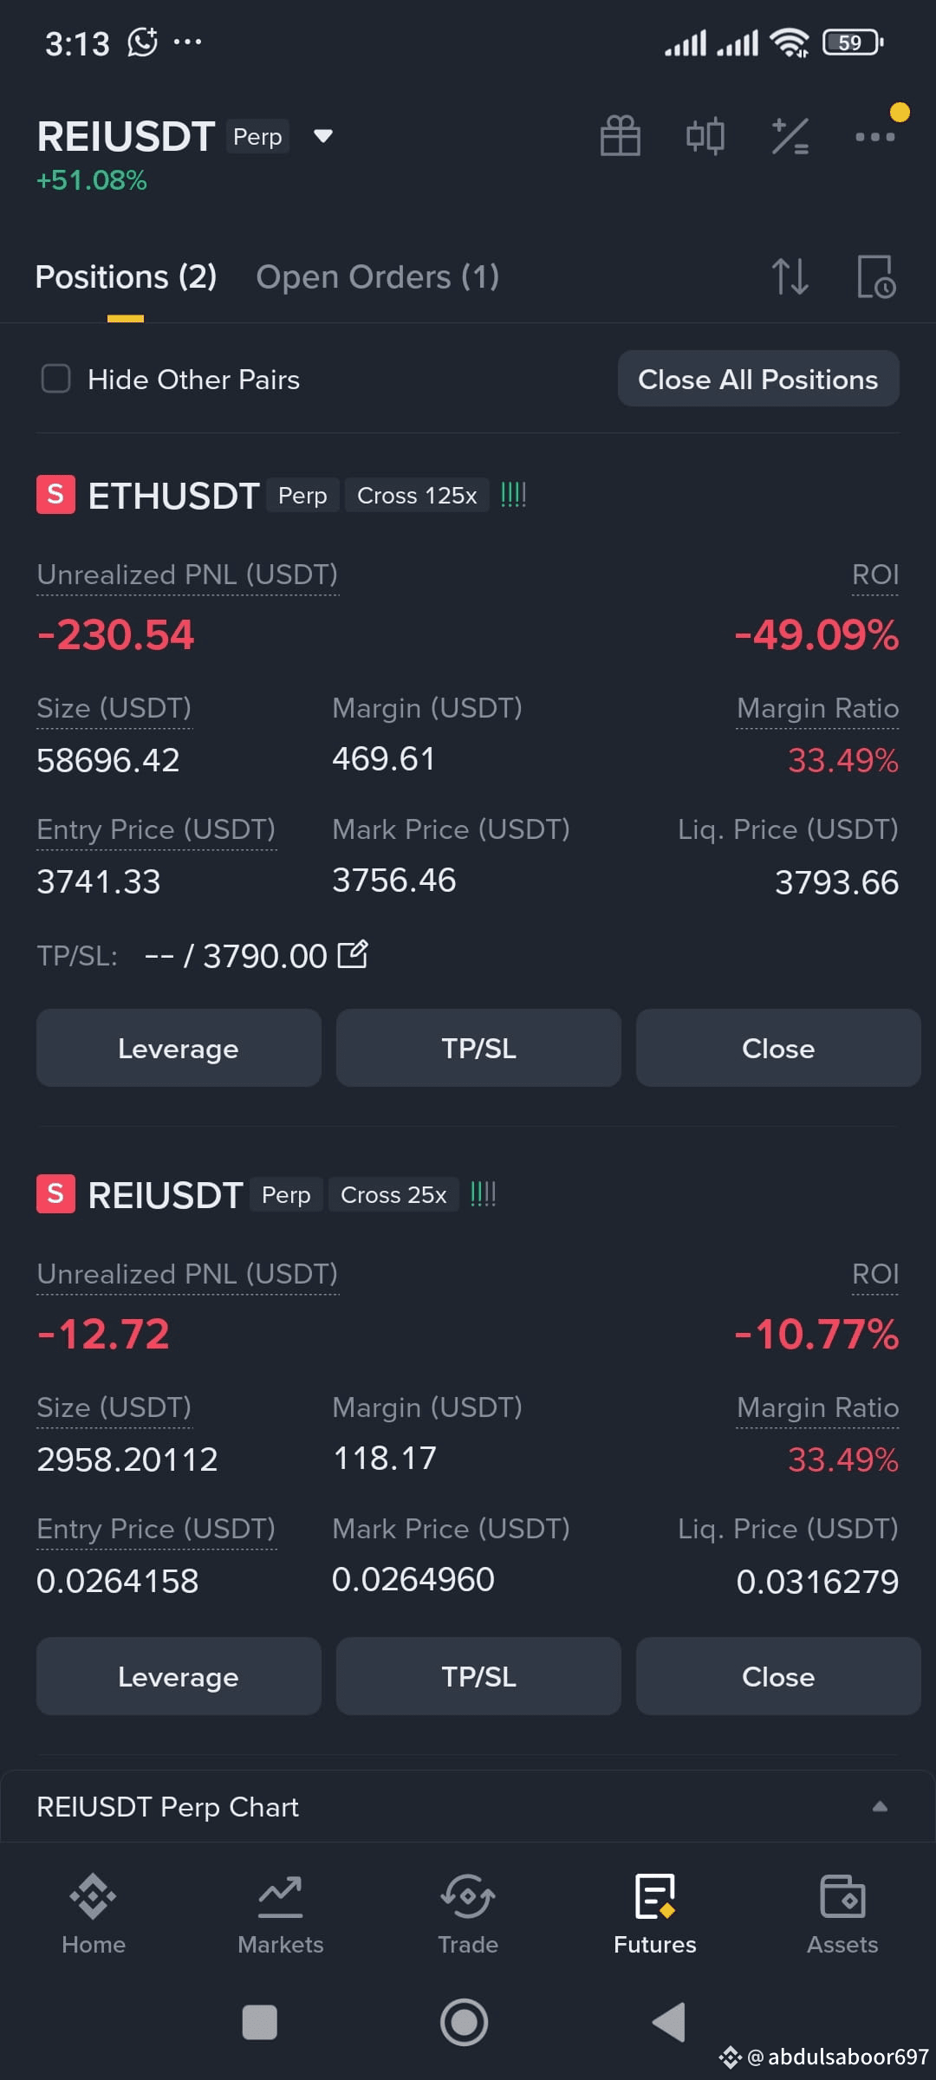
Task: Open the order history document icon
Action: click(876, 276)
